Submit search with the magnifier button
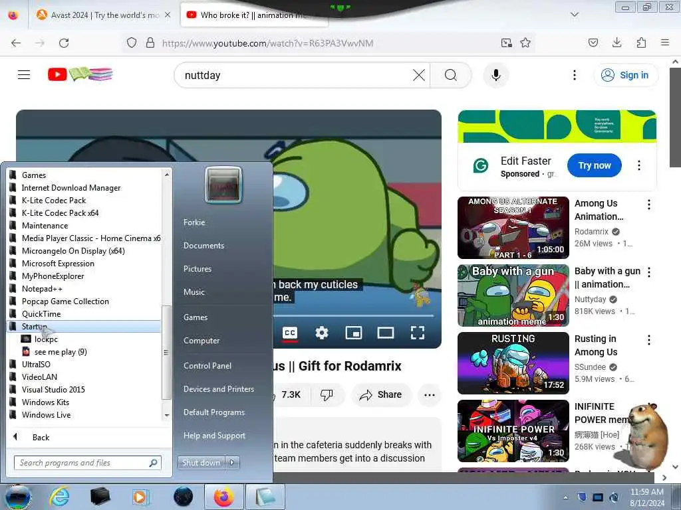The image size is (681, 510). click(x=450, y=75)
